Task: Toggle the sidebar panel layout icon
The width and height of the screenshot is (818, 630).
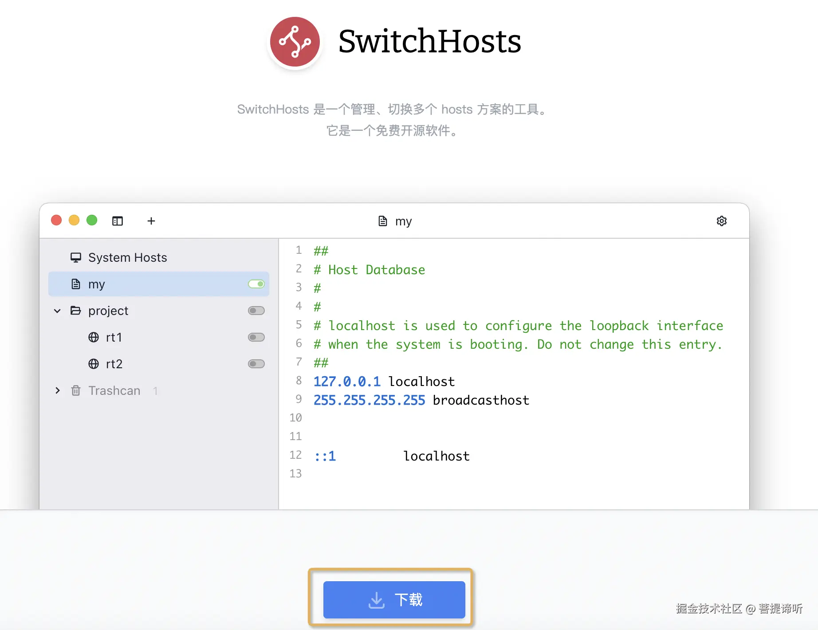Action: coord(118,221)
